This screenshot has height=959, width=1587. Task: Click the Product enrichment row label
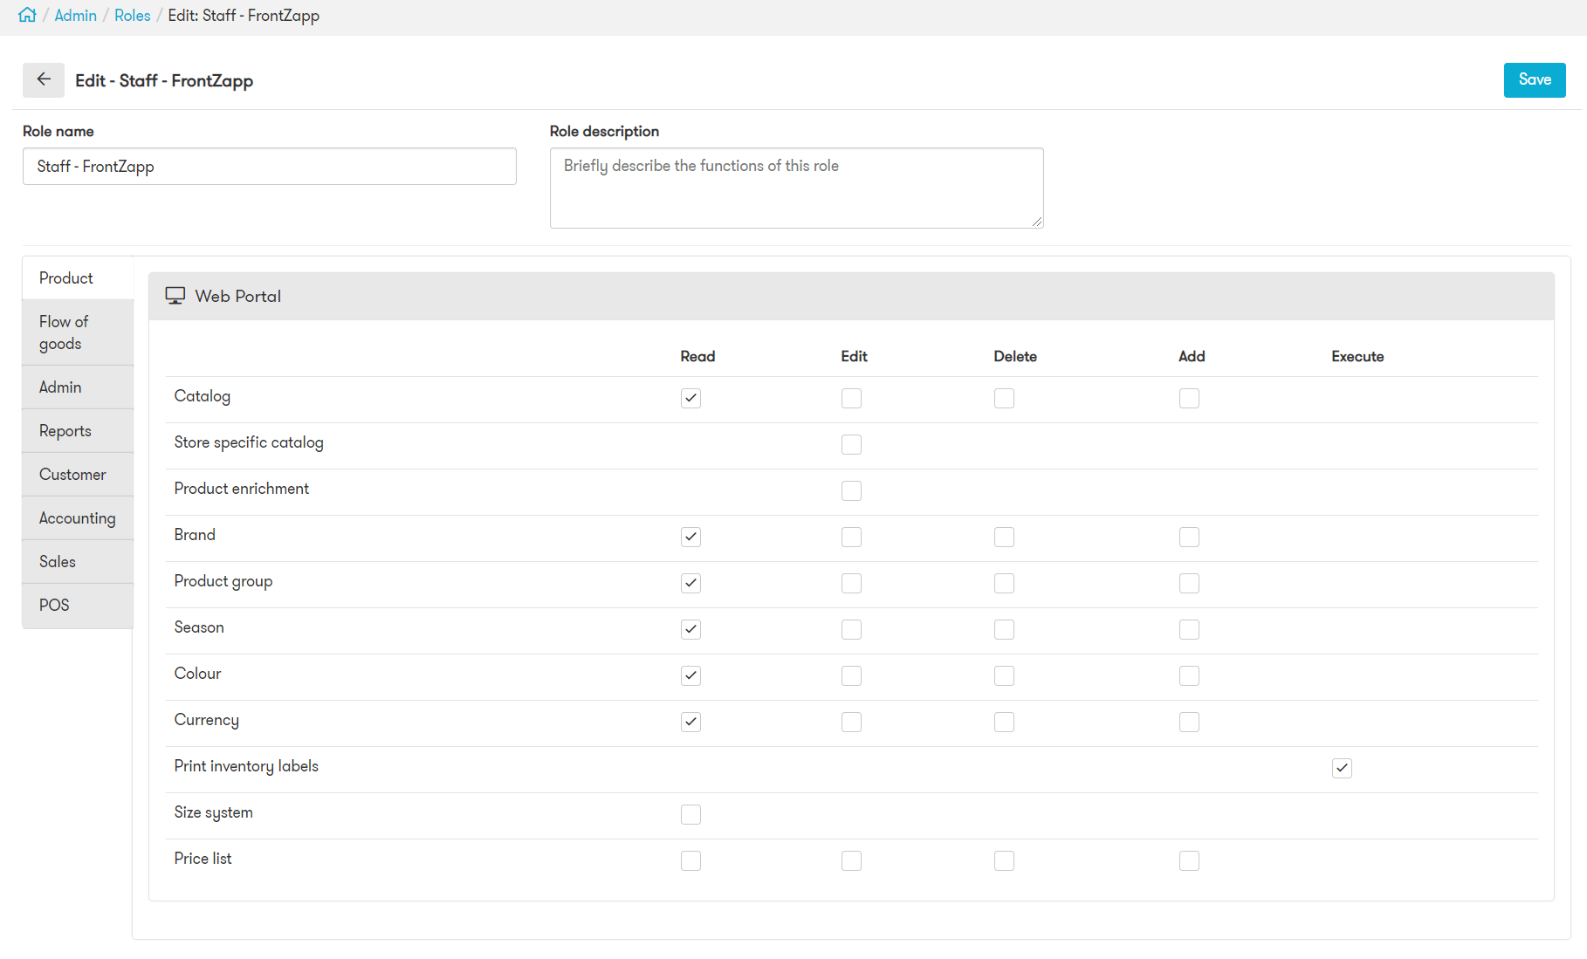coord(242,489)
